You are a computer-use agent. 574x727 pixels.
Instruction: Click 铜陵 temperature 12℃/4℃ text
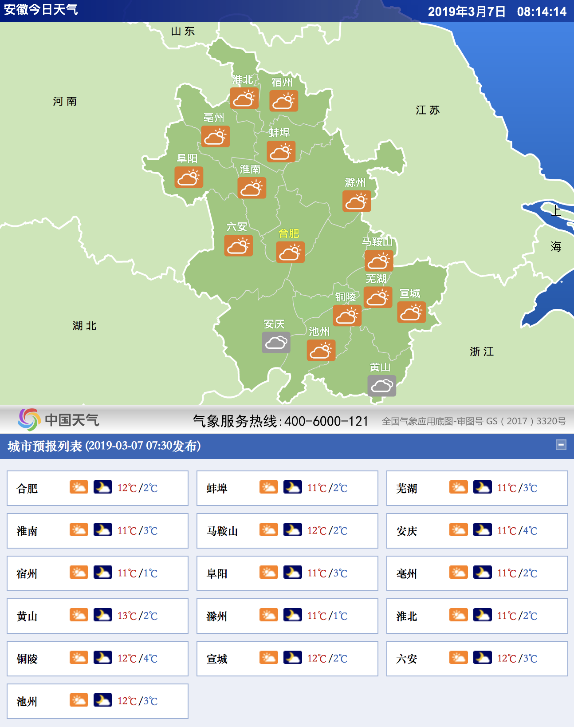click(138, 659)
